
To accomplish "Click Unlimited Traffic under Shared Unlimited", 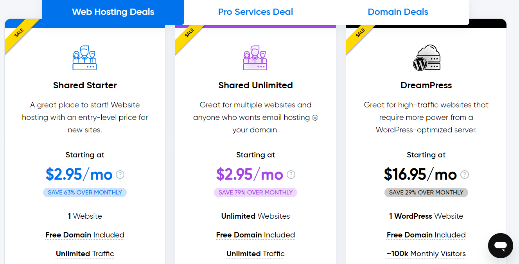I will click(255, 253).
